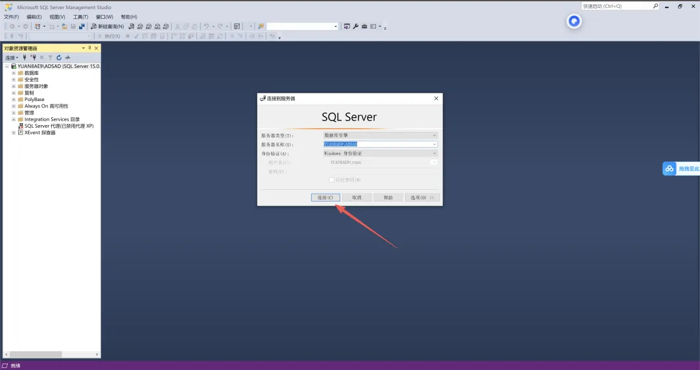Viewport: 700px width, 370px height.
Task: Click the toolbox toolbar icon
Action: (x=364, y=27)
